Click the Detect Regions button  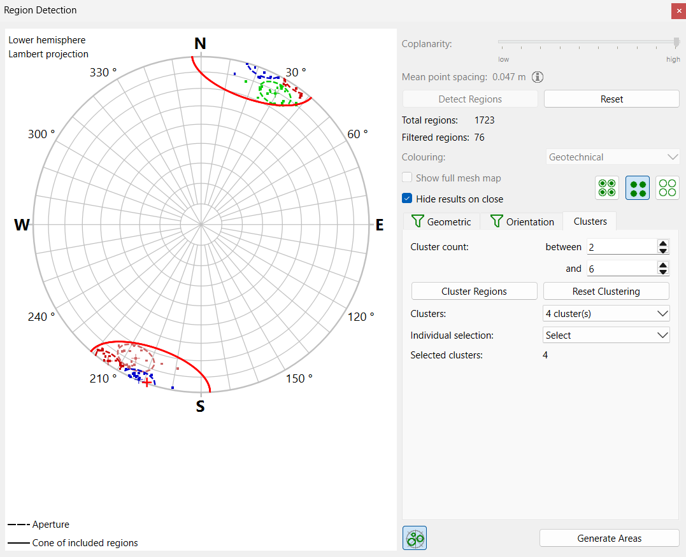coord(470,99)
